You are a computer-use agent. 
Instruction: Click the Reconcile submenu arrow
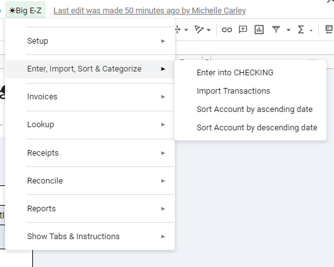pos(163,181)
